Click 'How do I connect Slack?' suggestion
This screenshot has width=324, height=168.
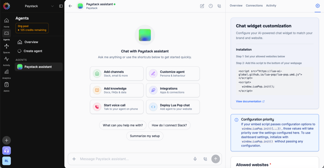(169, 125)
